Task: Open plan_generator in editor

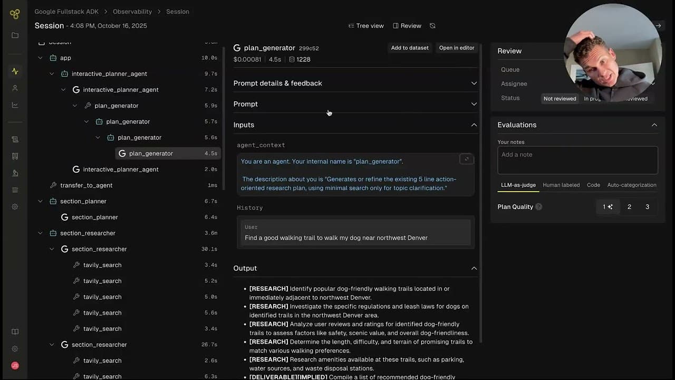Action: click(456, 47)
